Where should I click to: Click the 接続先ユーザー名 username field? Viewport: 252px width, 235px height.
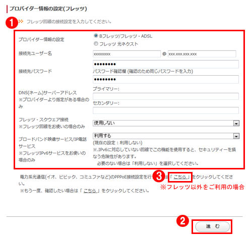(127, 54)
